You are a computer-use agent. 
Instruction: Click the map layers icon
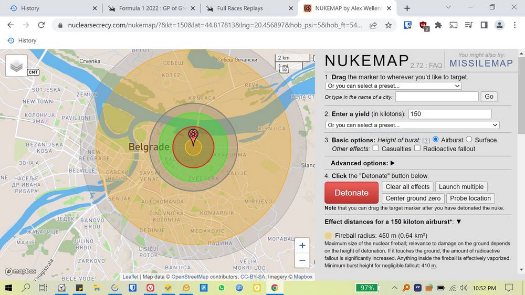pos(16,66)
